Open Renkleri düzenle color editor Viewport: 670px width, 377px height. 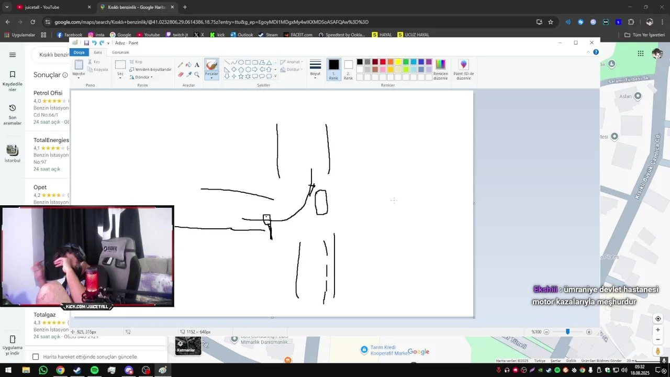point(441,69)
